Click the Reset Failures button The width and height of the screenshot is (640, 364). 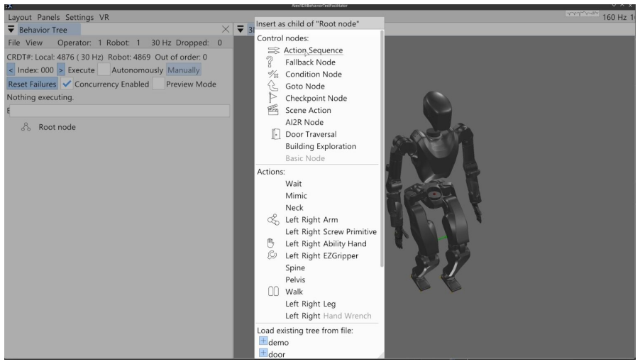(x=32, y=84)
